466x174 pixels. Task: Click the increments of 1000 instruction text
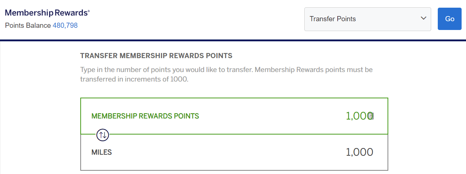coord(134,79)
